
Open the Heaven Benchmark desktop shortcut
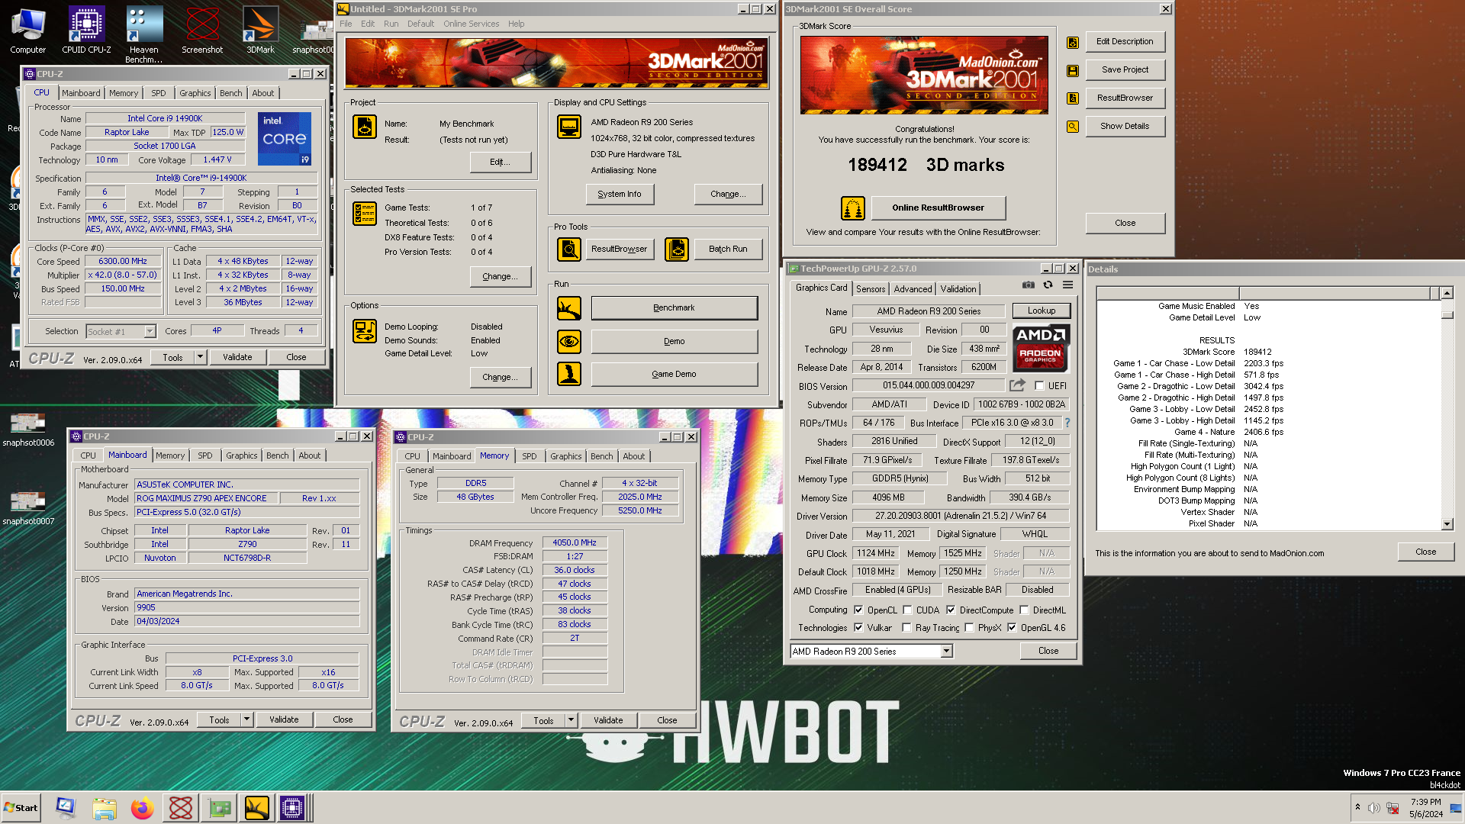click(x=143, y=34)
